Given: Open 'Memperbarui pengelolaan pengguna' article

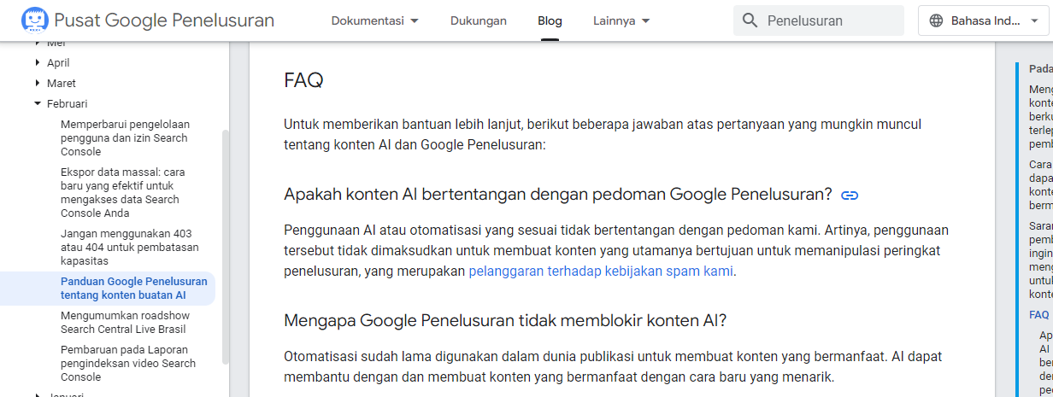Looking at the screenshot, I should click(x=126, y=137).
